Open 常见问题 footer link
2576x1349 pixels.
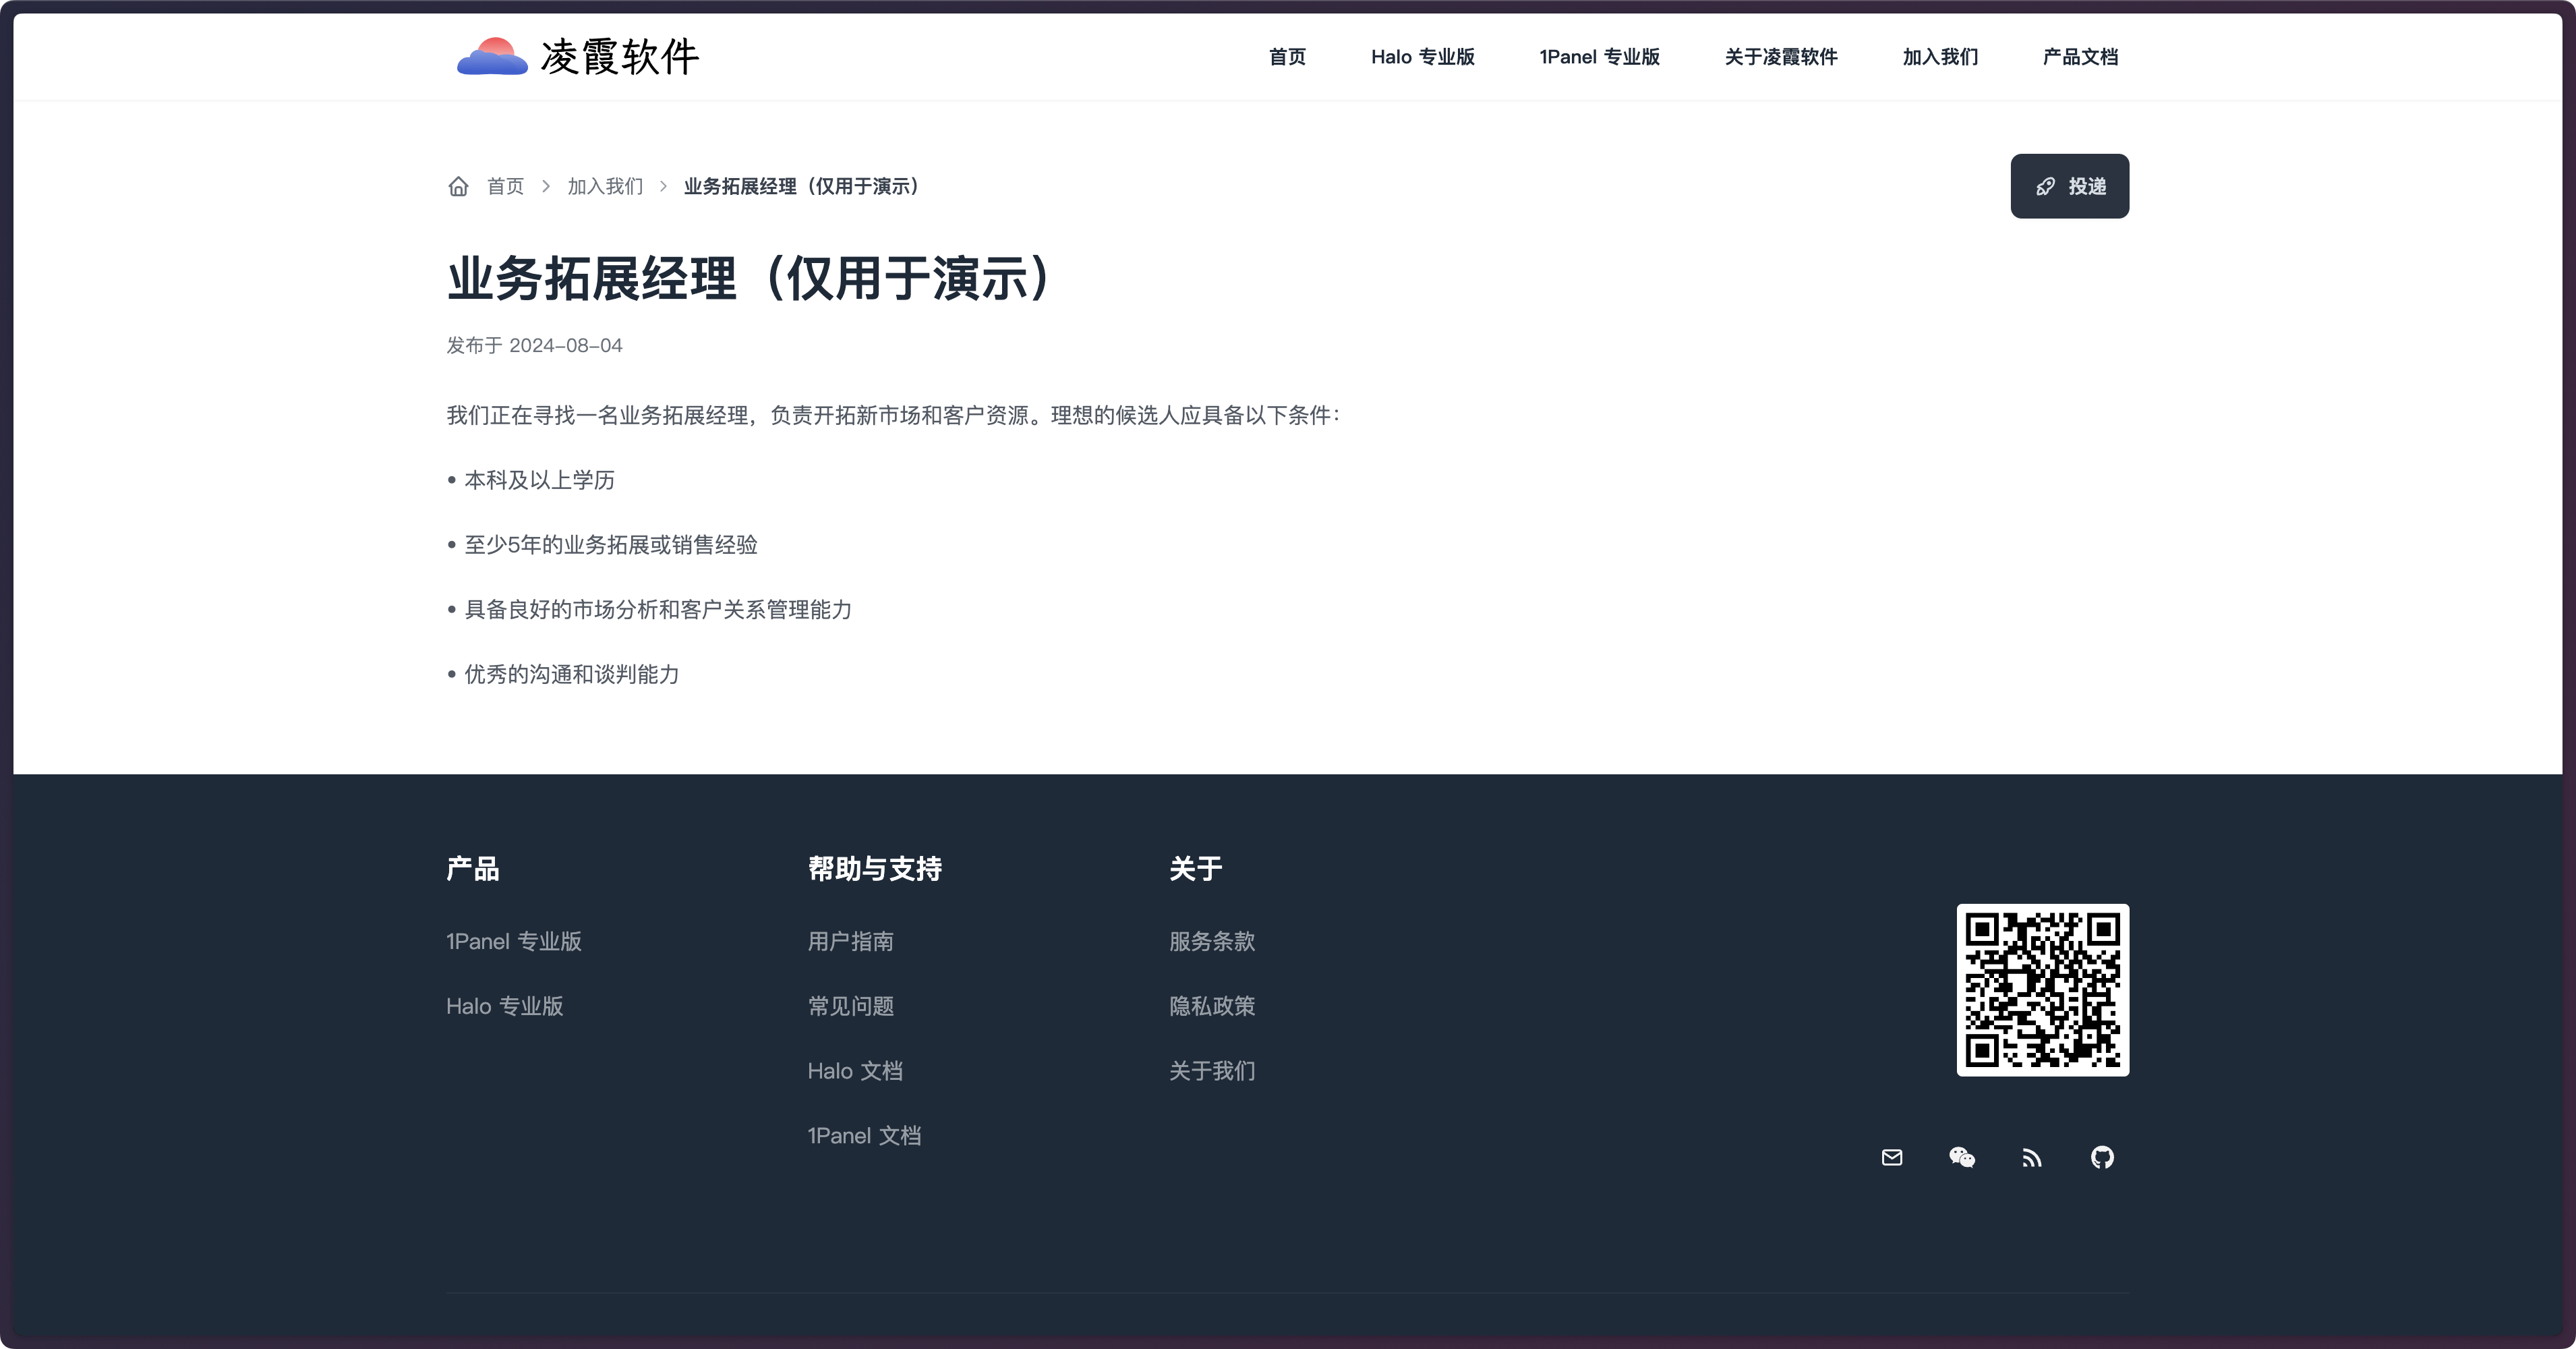click(x=850, y=1006)
